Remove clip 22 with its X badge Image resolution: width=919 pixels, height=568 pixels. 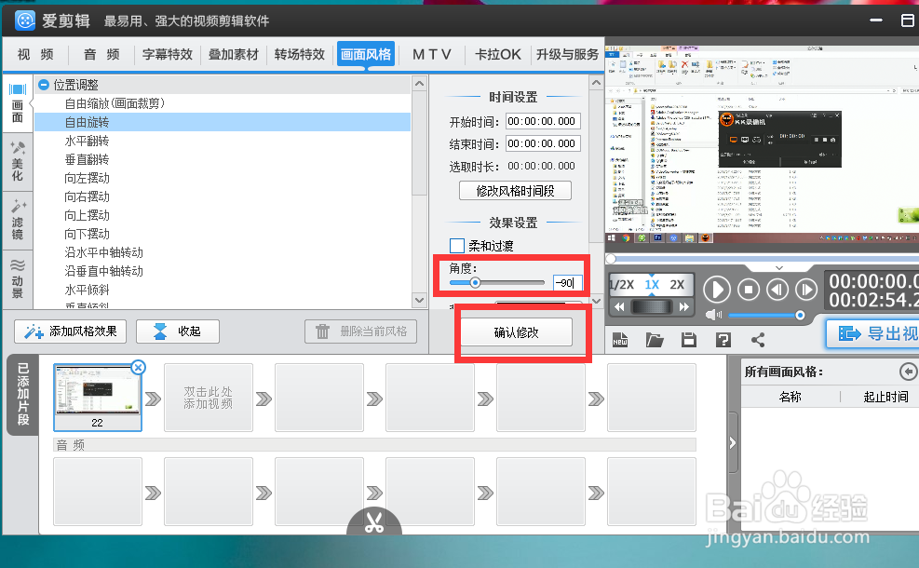click(138, 368)
